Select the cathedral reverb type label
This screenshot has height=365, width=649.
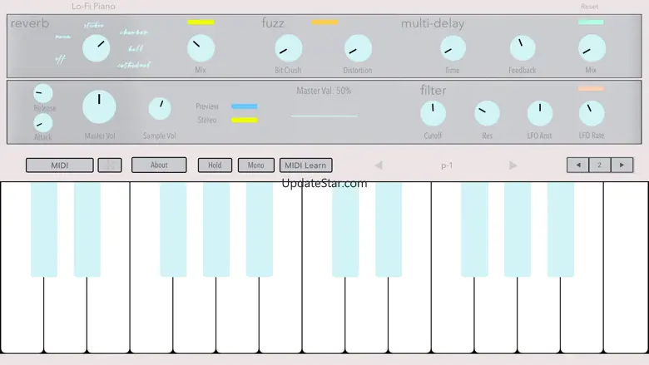pos(134,66)
